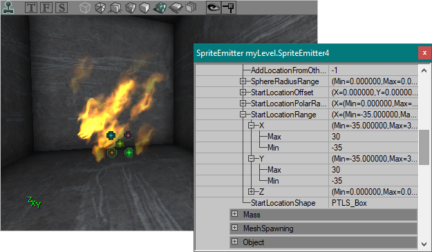Select the SphereRadiusRange label
The image size is (432, 252).
(285, 81)
